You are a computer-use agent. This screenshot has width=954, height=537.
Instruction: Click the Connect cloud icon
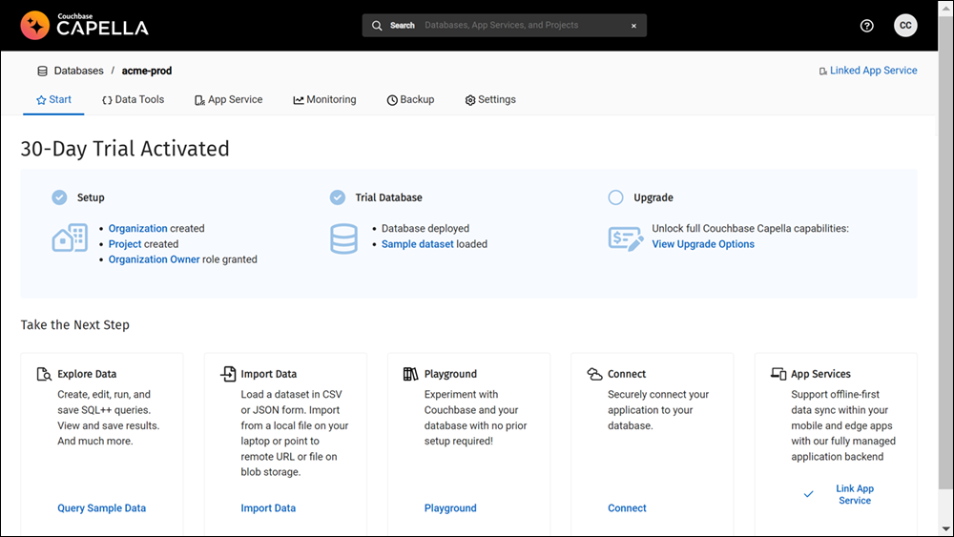594,374
